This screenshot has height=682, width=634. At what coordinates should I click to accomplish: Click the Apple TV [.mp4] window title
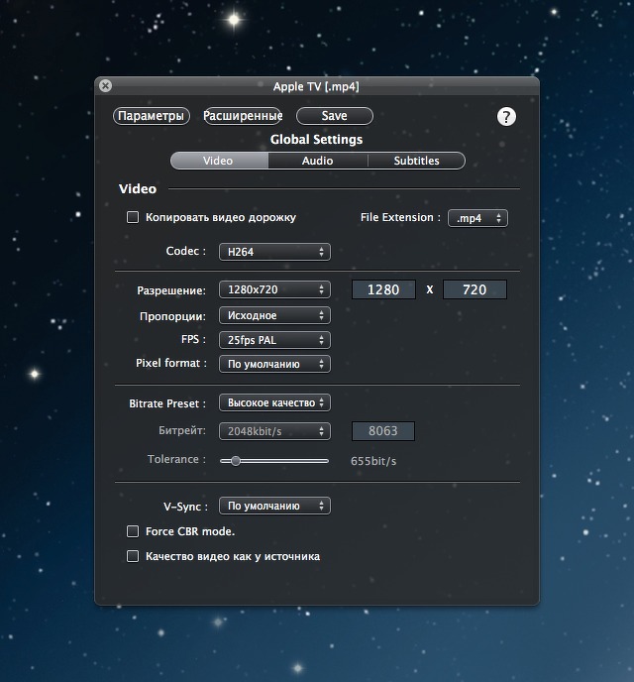point(316,86)
